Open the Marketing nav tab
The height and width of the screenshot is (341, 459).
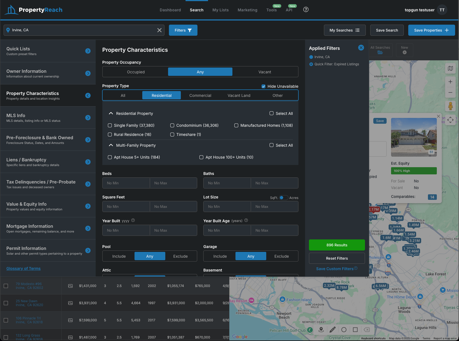coord(247,10)
